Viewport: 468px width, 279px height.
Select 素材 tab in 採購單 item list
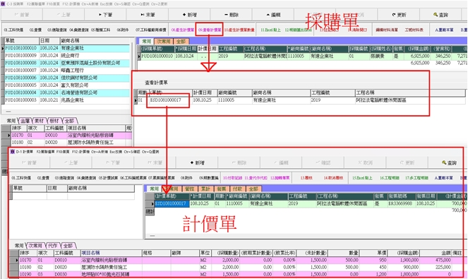40,121
